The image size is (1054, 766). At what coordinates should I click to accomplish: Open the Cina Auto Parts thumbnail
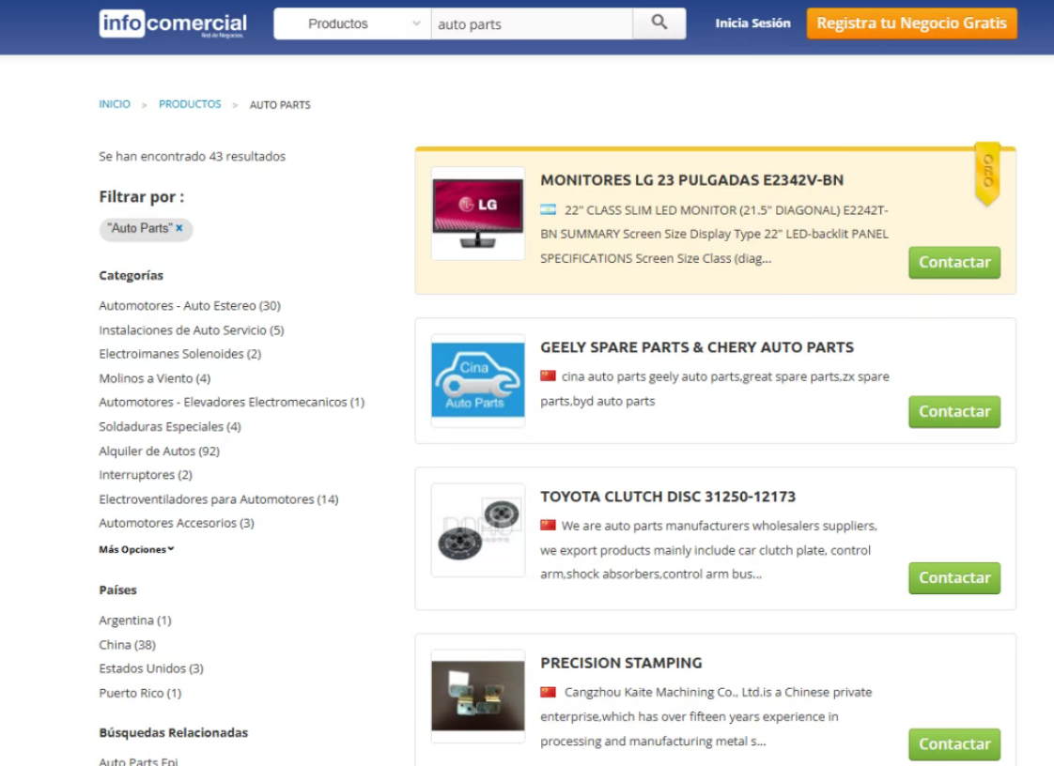click(x=477, y=380)
